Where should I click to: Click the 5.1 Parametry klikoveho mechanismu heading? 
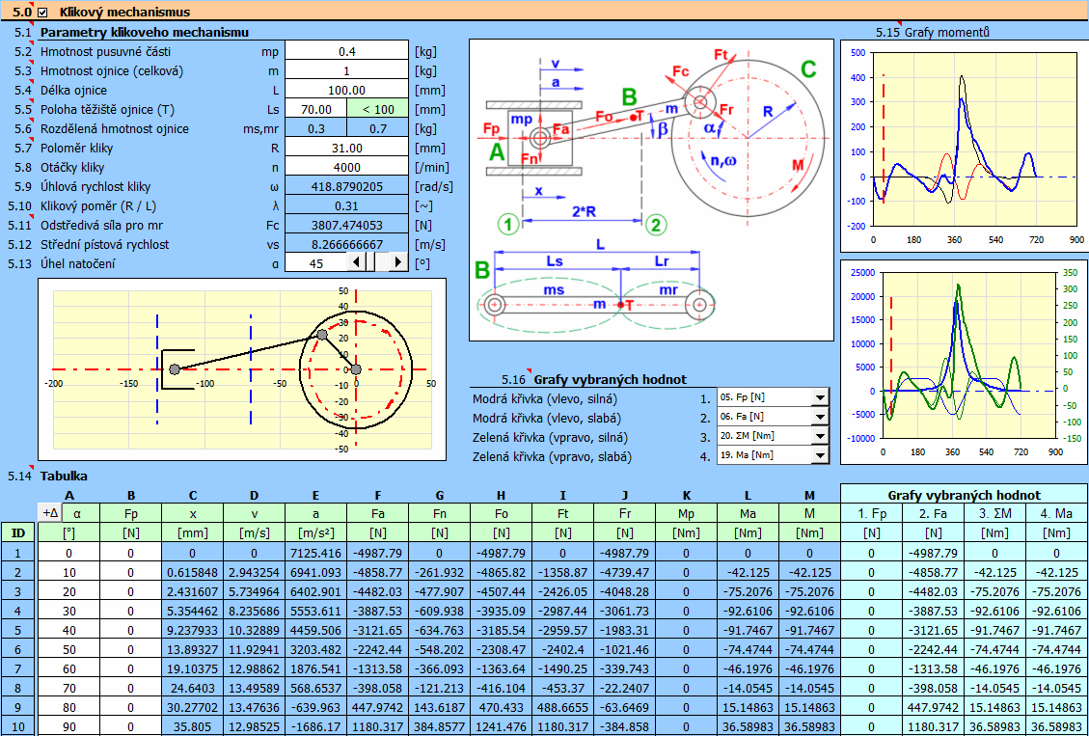(132, 32)
